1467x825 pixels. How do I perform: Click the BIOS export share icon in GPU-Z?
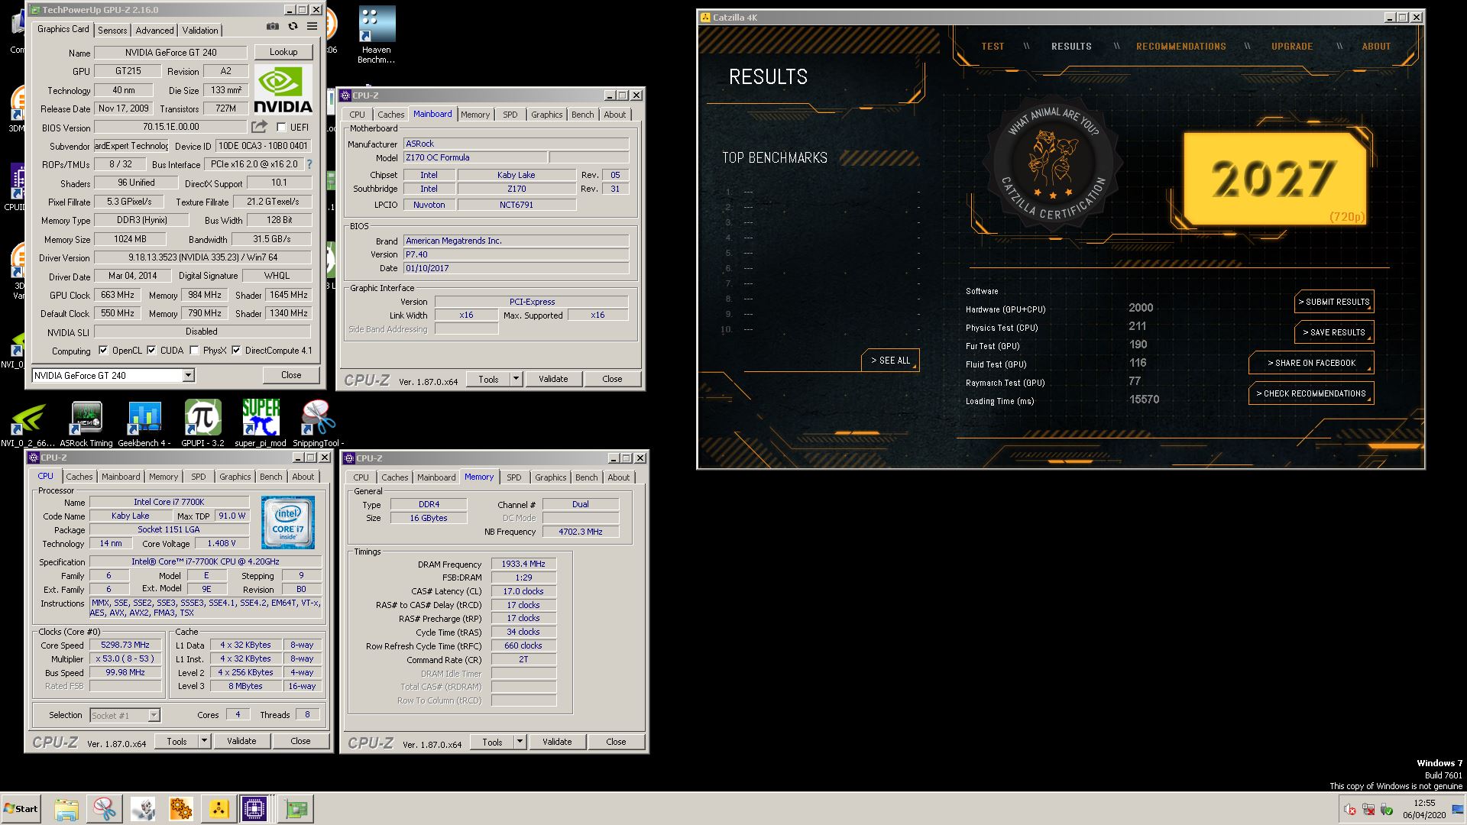tap(260, 127)
